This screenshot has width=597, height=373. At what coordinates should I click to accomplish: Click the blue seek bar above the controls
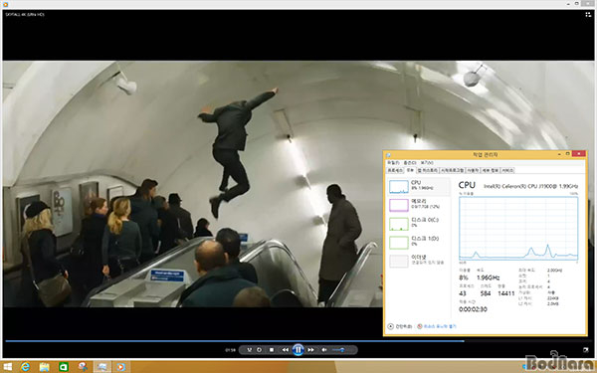235,341
